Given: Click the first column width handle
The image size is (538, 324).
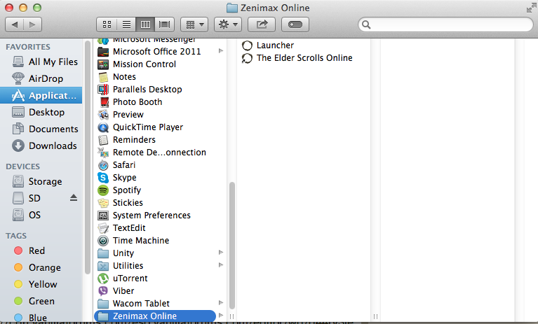Looking at the screenshot, I should 232,317.
